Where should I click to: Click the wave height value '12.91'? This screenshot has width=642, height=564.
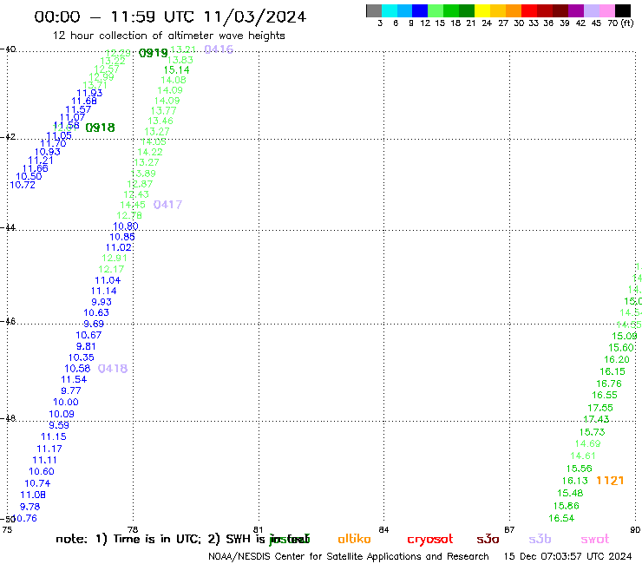tap(115, 258)
